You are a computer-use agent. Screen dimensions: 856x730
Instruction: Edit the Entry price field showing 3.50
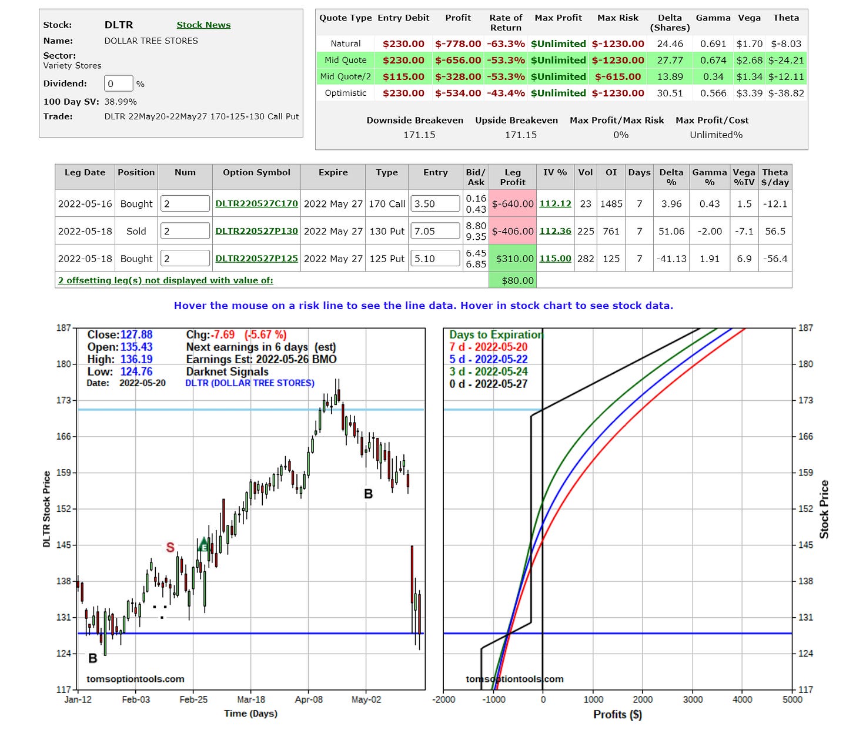436,203
